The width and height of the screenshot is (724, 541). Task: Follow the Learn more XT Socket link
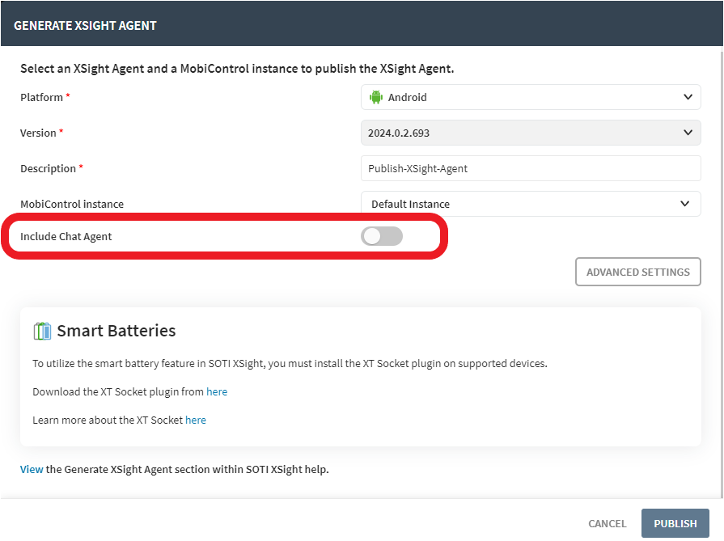tap(196, 420)
